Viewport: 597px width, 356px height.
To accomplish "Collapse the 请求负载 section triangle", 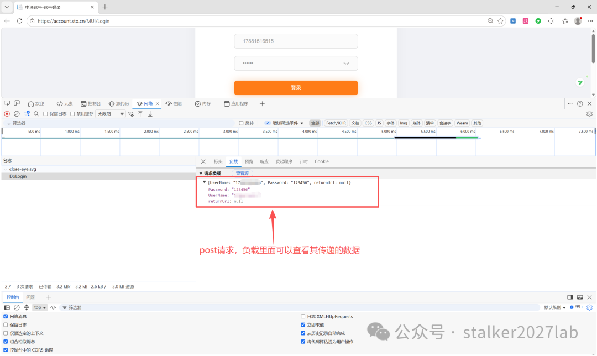I will 201,173.
